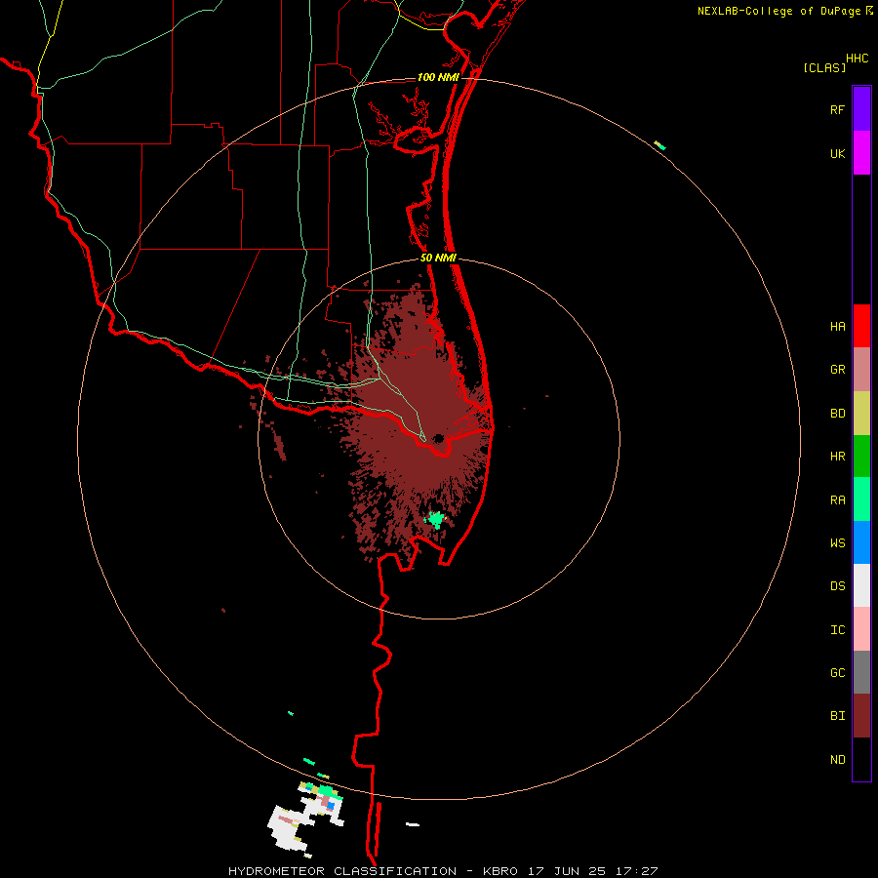This screenshot has height=878, width=878.
Task: Click the WS blue legend swatch
Action: [x=861, y=542]
